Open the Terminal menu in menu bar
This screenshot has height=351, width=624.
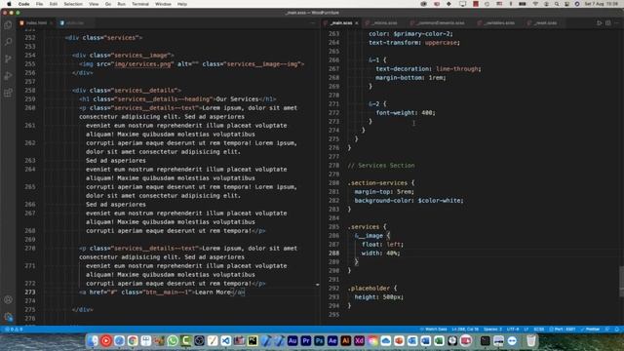coord(140,4)
